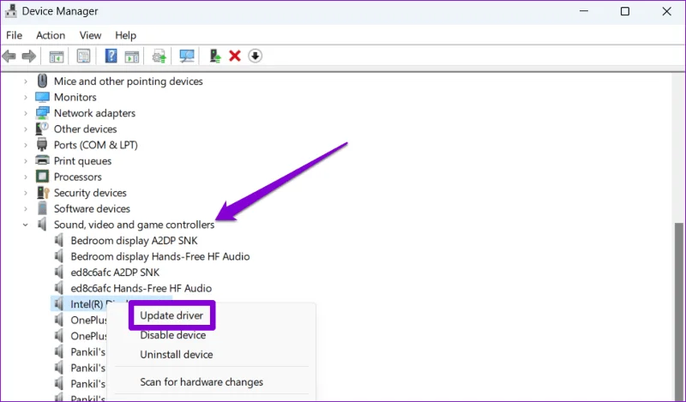The image size is (686, 402).
Task: Choose Disable device from context menu
Action: point(173,335)
